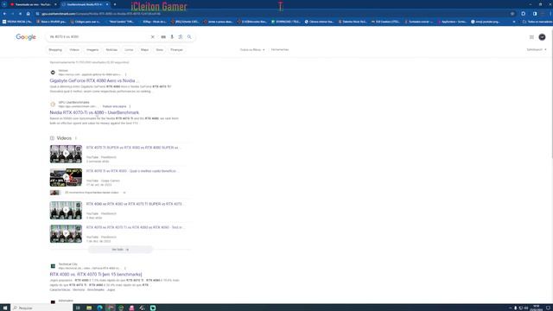Filter results by Vídeos
Image resolution: width=553 pixels, height=311 pixels.
point(74,50)
